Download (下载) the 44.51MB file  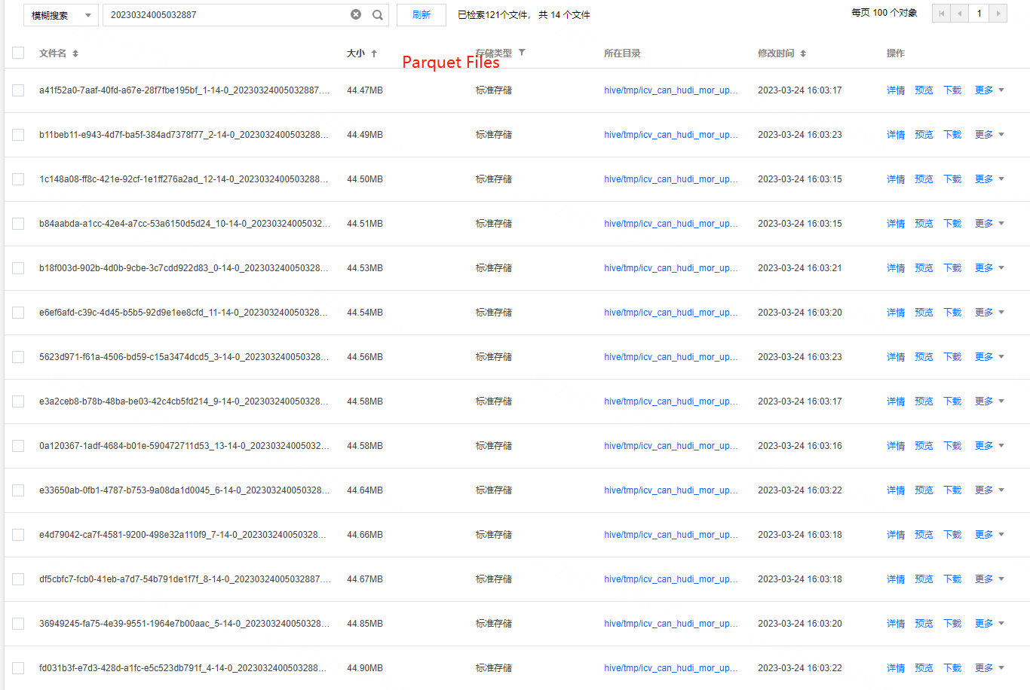[952, 224]
